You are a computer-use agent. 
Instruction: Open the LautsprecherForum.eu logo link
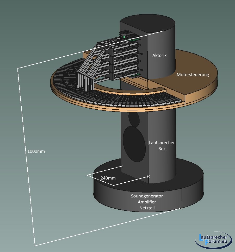(213, 239)
